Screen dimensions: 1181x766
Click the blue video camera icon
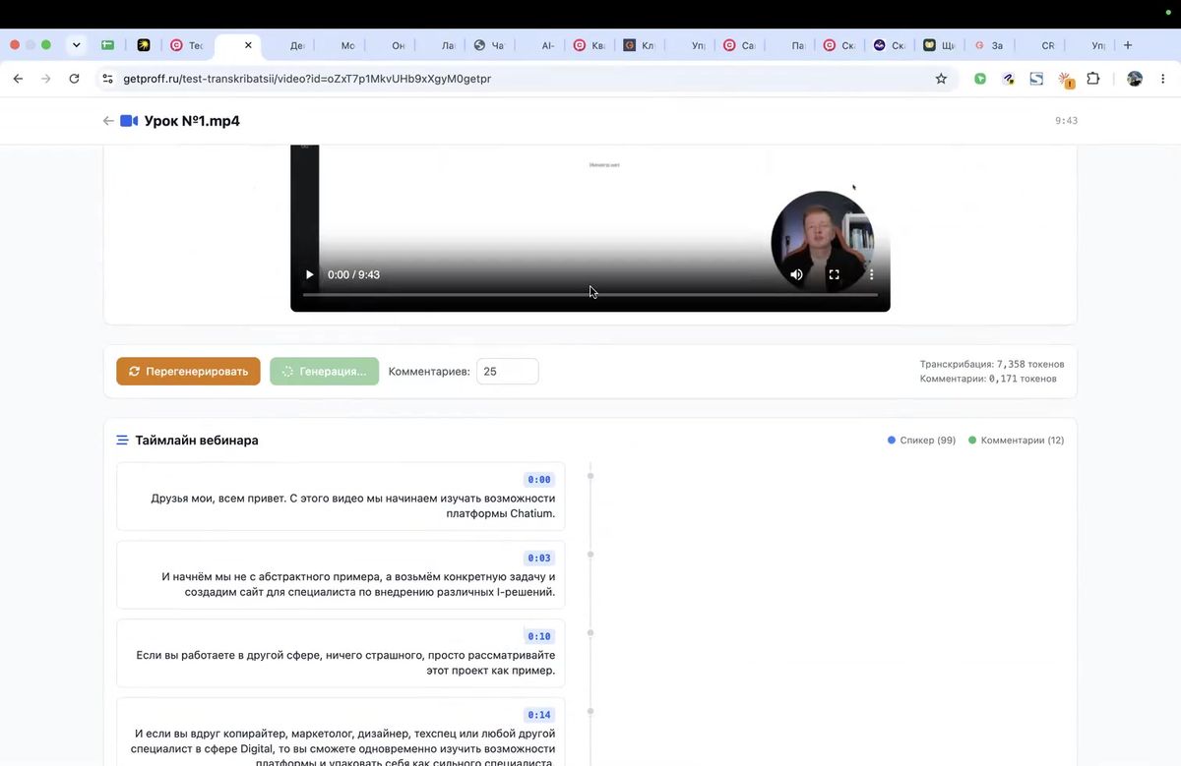click(129, 121)
